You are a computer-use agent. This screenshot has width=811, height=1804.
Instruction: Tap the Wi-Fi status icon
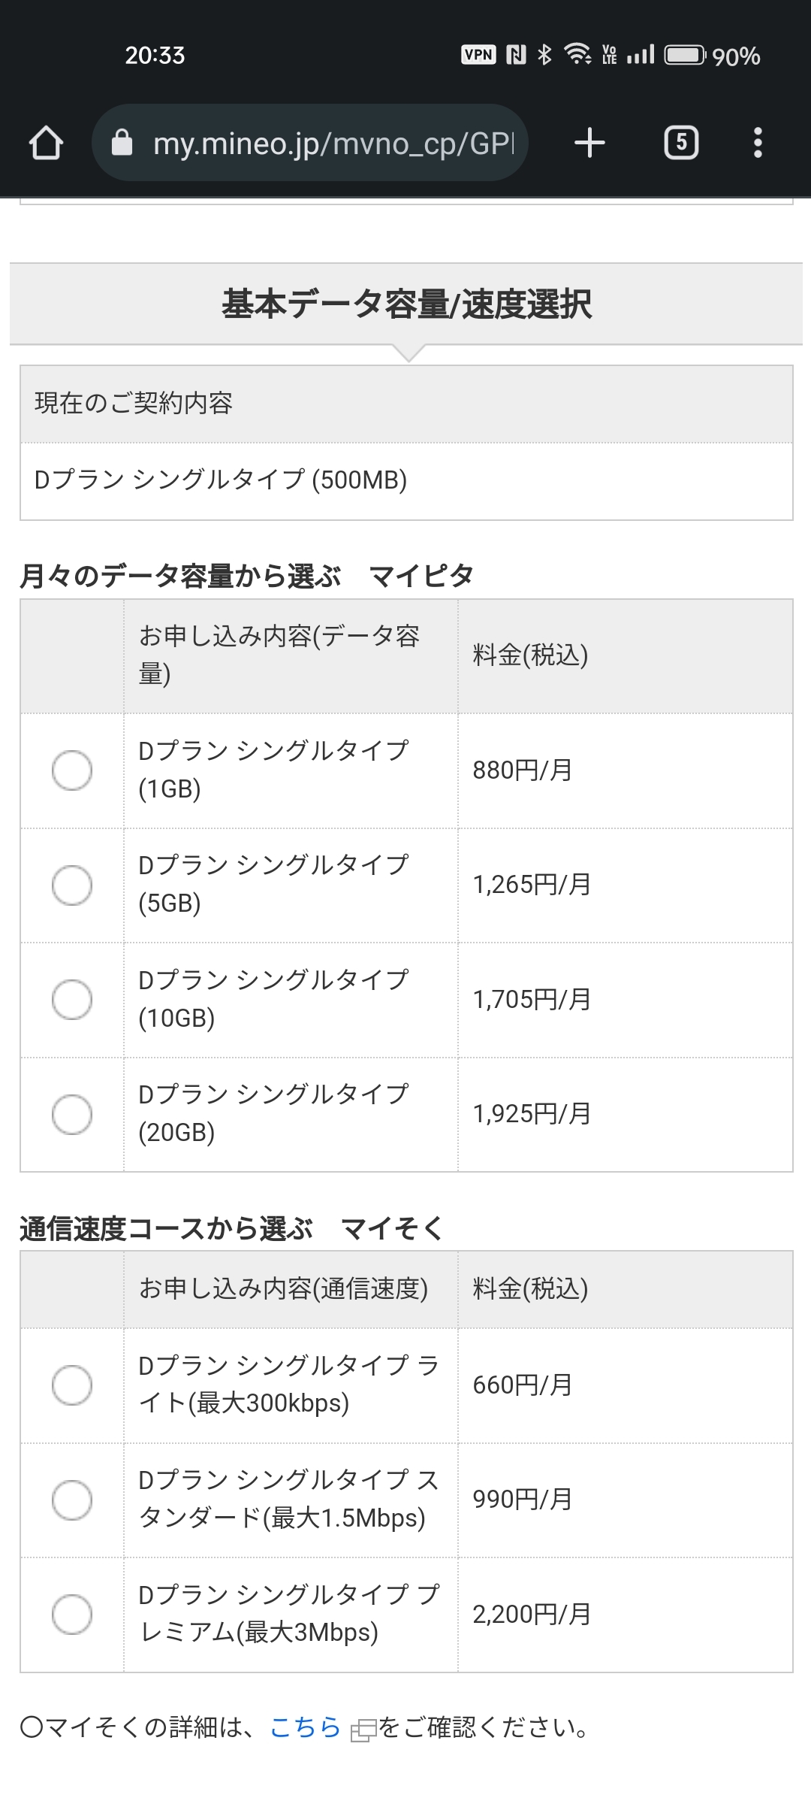point(577,54)
